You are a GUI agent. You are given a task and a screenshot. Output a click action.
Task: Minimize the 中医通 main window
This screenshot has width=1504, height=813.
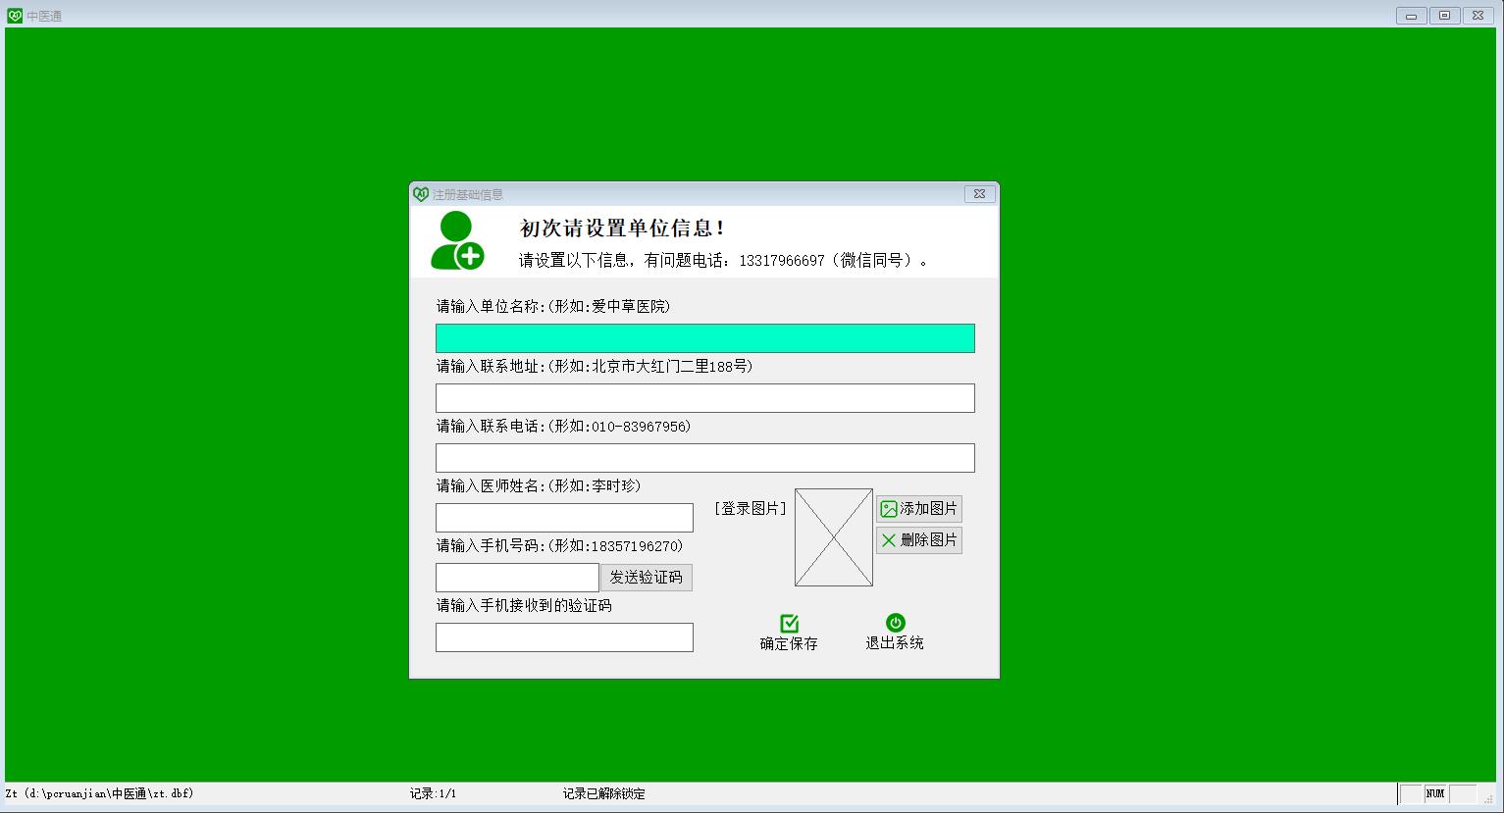coord(1412,16)
